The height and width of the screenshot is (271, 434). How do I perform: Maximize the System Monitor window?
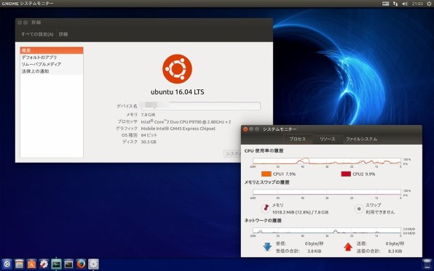click(x=257, y=129)
